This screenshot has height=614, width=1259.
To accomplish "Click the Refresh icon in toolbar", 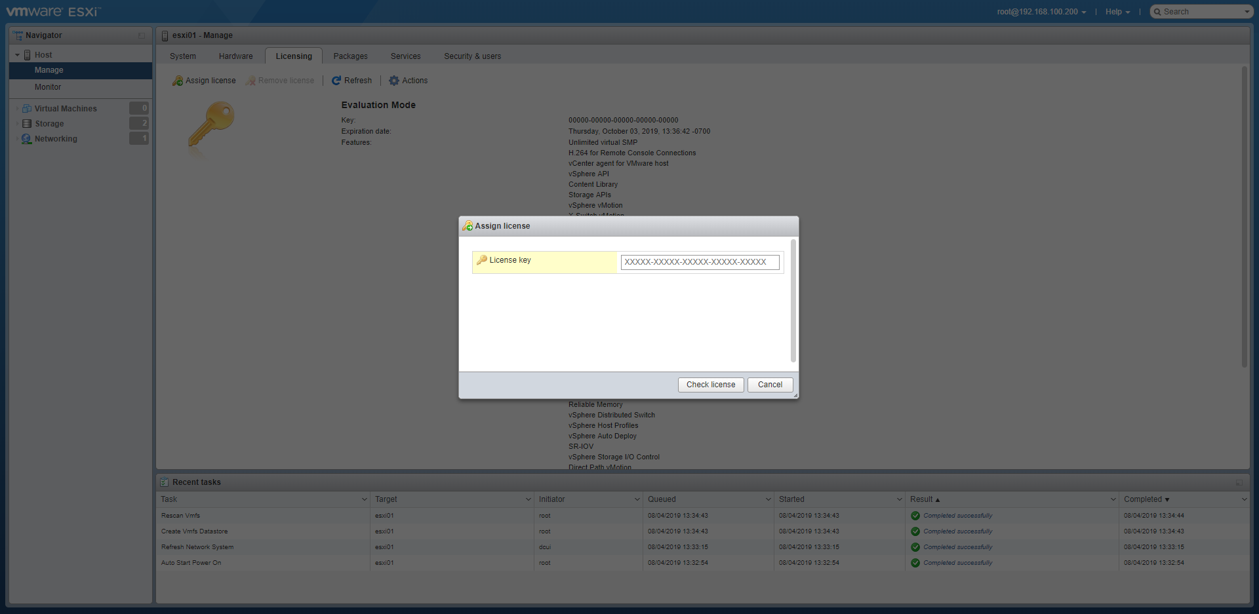I will pyautogui.click(x=336, y=81).
